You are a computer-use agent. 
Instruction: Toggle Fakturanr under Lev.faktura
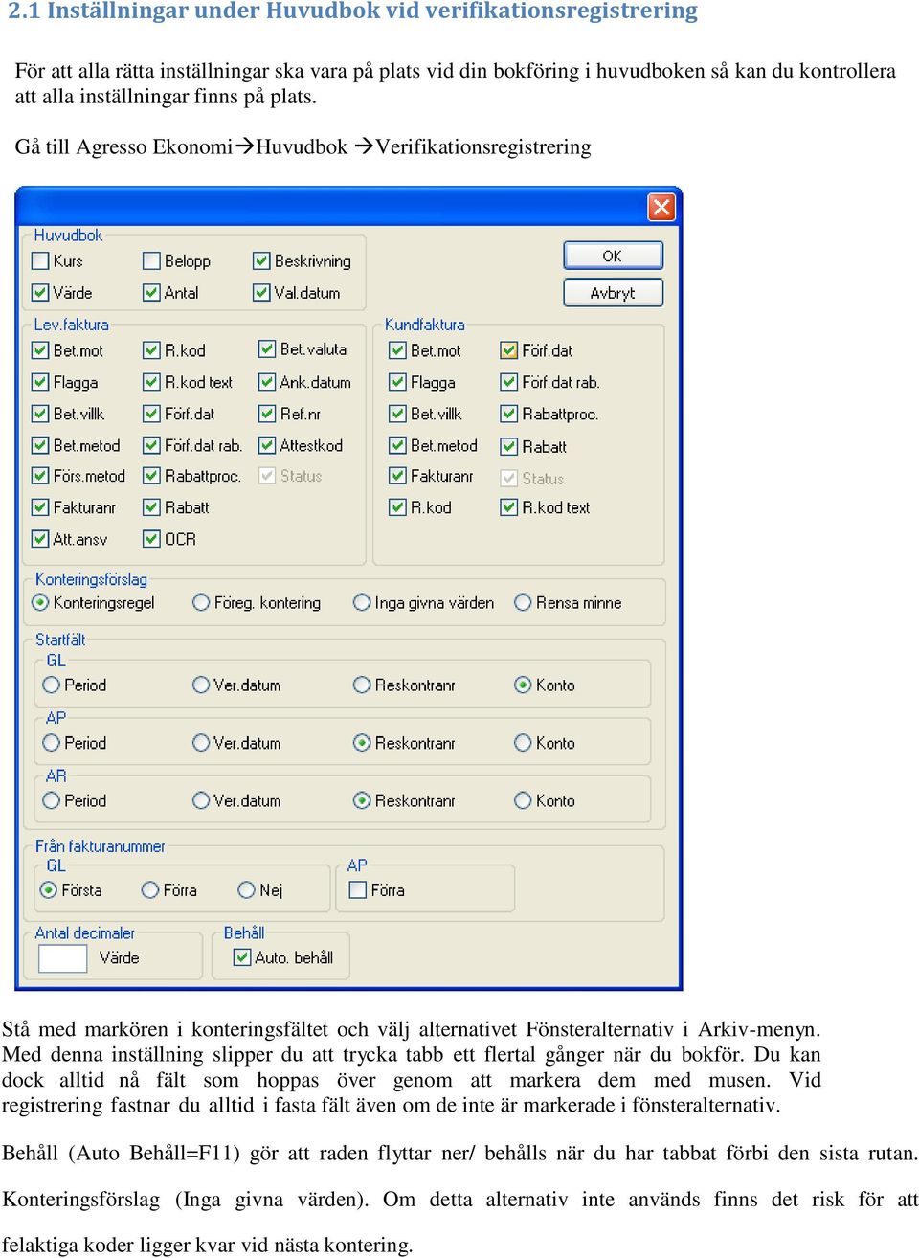pos(40,507)
